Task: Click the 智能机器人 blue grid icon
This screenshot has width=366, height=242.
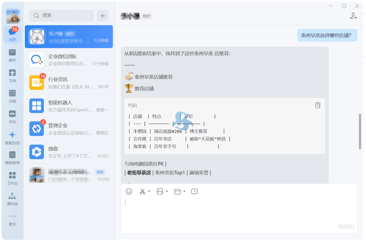Action: (37, 106)
